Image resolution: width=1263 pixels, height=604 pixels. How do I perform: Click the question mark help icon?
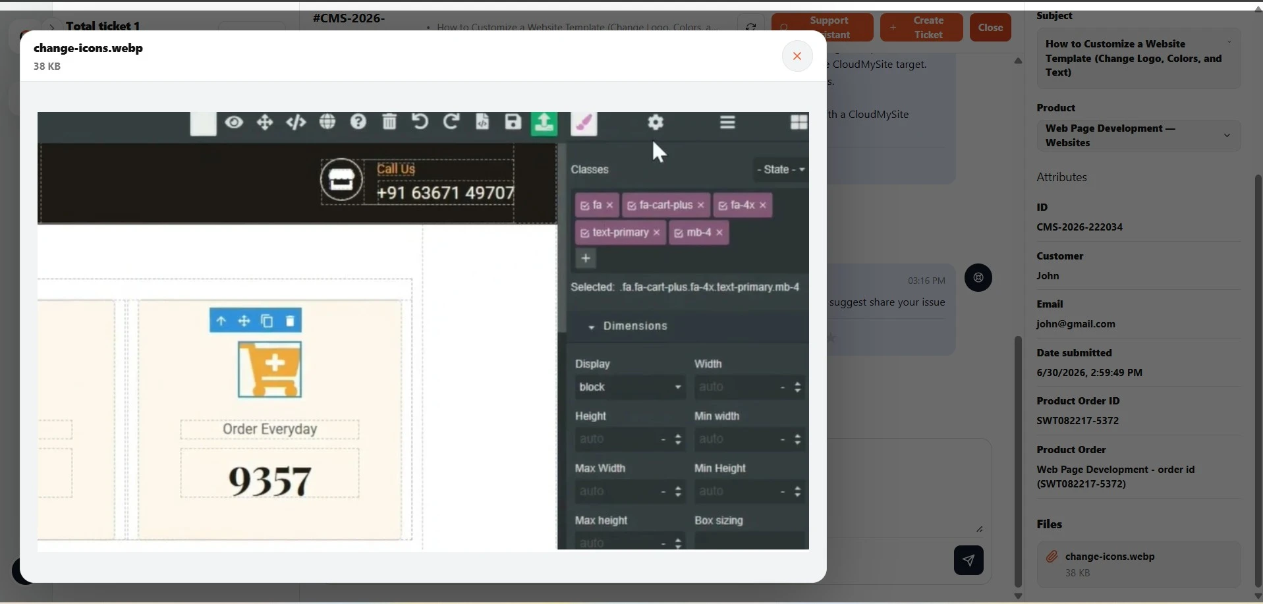click(358, 122)
